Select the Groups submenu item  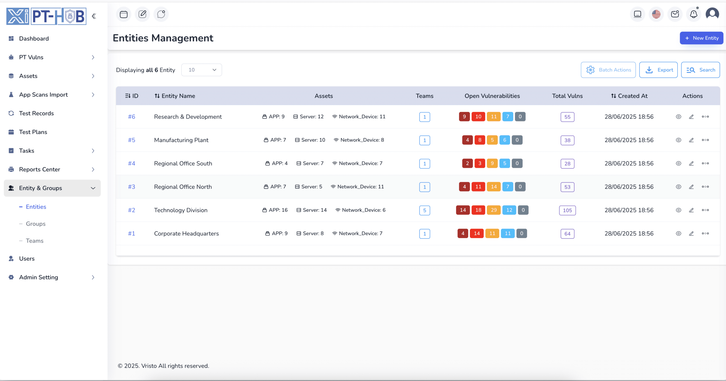point(36,224)
